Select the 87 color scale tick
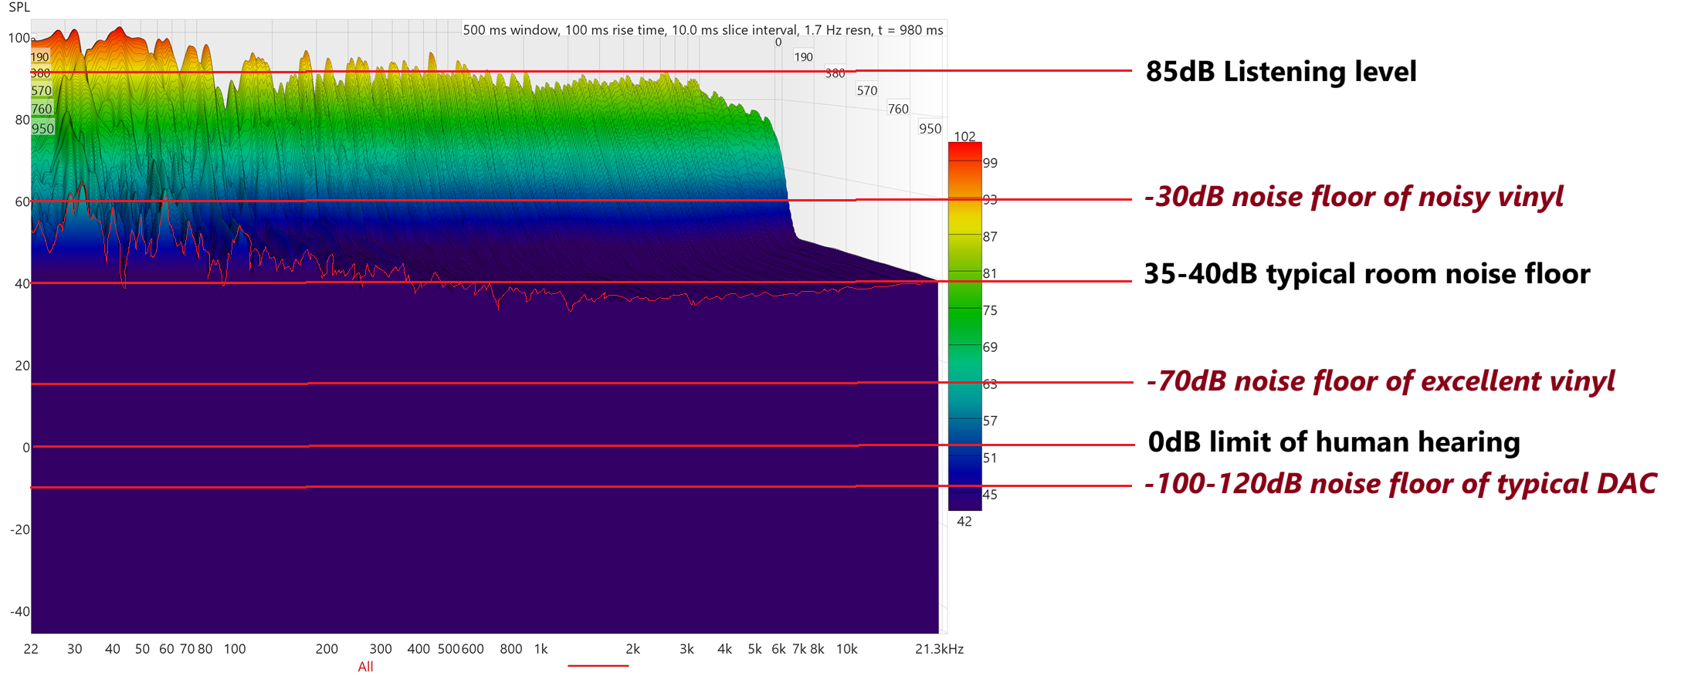Viewport: 1681px width, 697px height. click(x=990, y=237)
